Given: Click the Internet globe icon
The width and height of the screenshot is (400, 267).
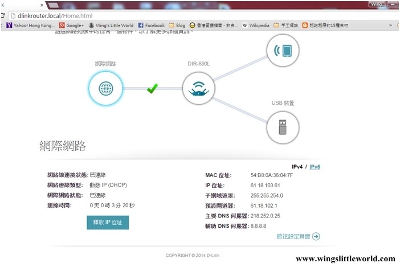Looking at the screenshot, I should [105, 89].
